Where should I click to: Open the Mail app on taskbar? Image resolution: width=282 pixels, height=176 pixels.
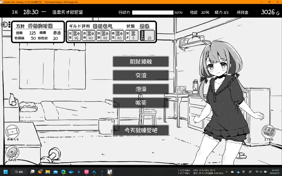tap(55, 172)
